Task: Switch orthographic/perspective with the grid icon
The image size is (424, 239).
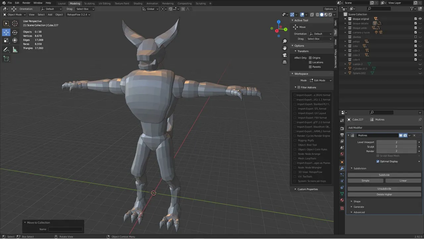Action: point(285,62)
